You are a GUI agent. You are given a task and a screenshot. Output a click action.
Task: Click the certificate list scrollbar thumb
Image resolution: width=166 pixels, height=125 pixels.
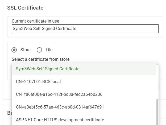tap(157, 111)
